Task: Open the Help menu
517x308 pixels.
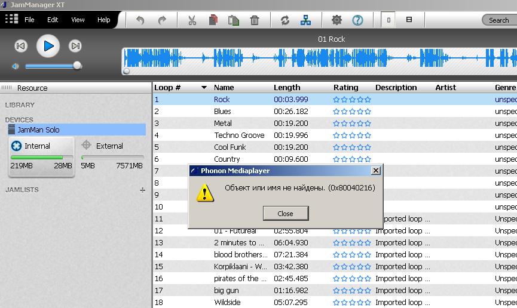Action: (103, 20)
